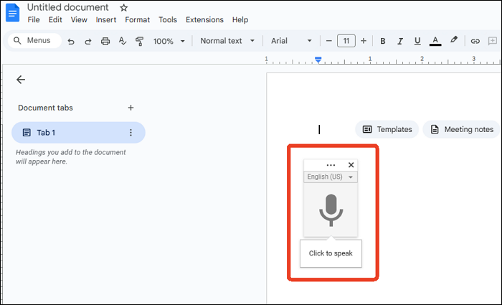This screenshot has height=305, width=502.
Task: Star the Untitled document
Action: tap(124, 8)
